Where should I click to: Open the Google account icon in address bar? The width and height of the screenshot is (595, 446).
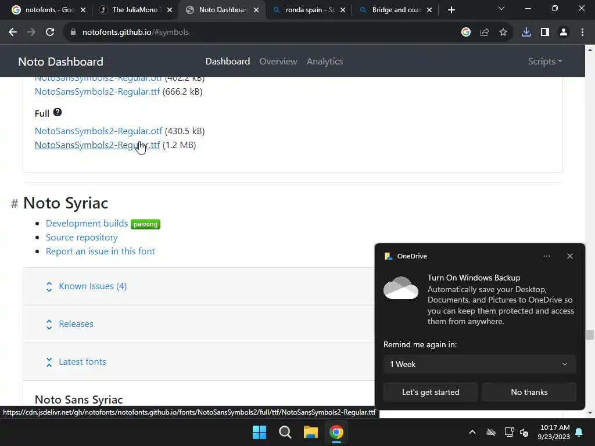(x=466, y=33)
